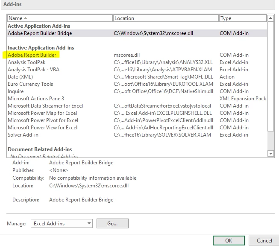Click the add-ins list scrollbar thumb

(270, 77)
